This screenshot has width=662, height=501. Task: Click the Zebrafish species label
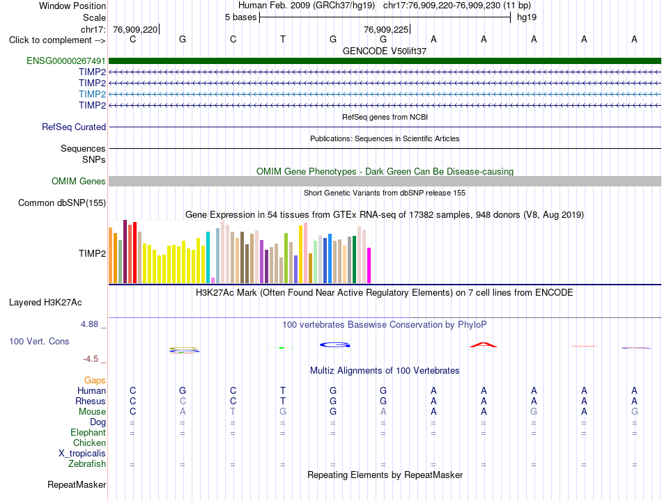pyautogui.click(x=87, y=464)
